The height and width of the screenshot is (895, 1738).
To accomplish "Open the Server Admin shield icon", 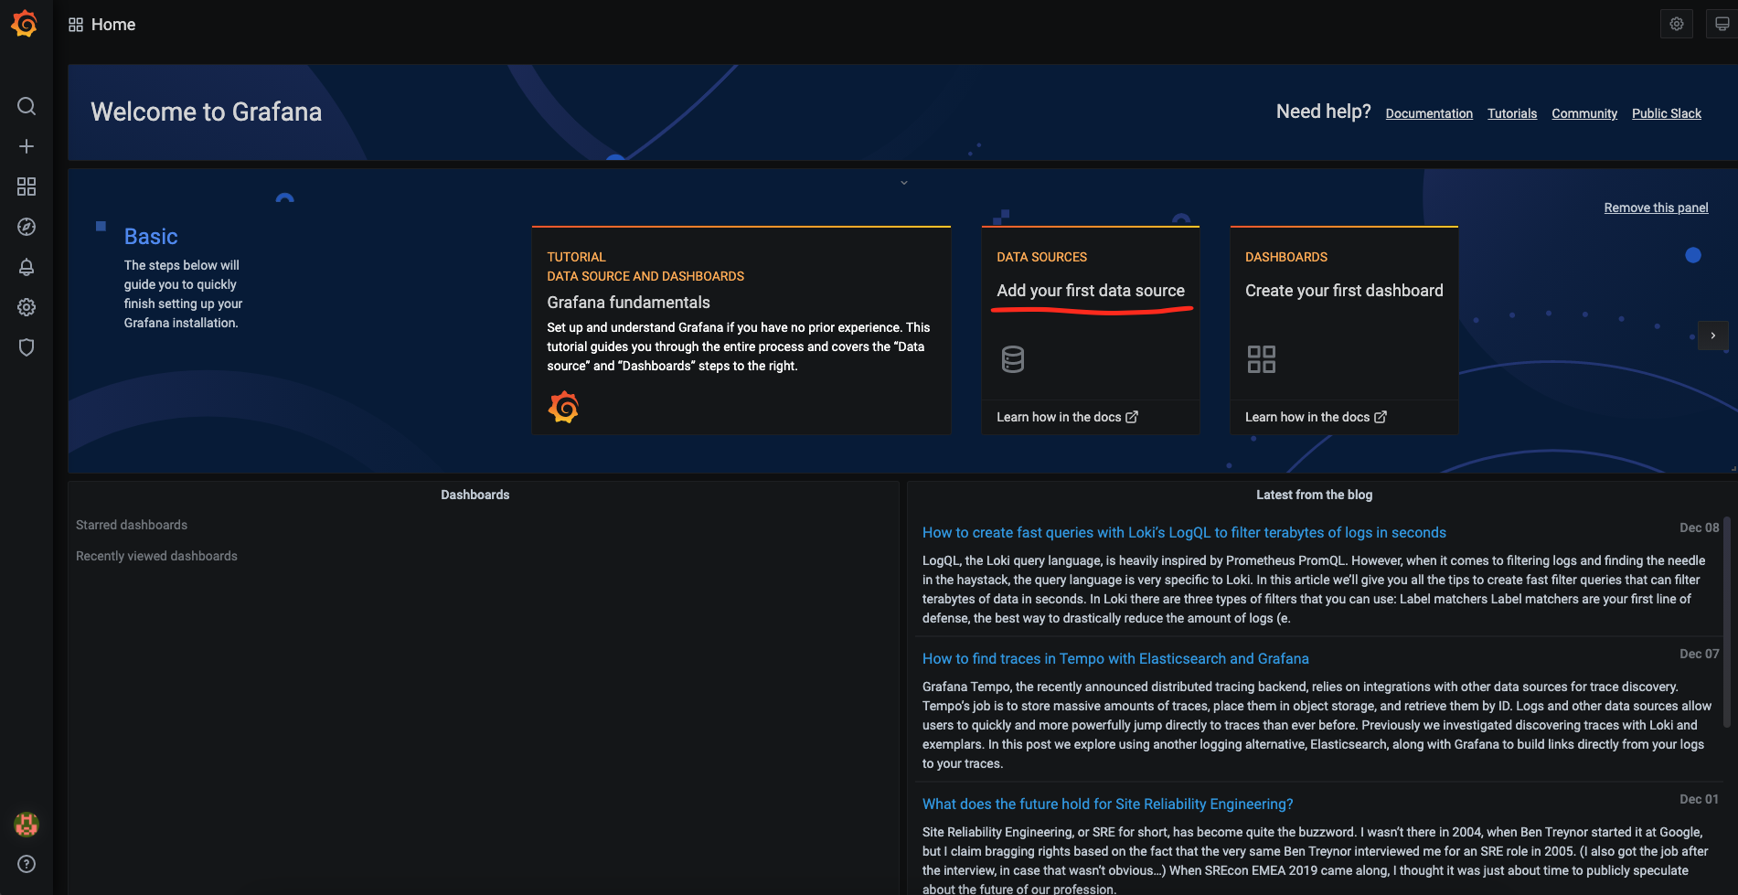I will [27, 347].
